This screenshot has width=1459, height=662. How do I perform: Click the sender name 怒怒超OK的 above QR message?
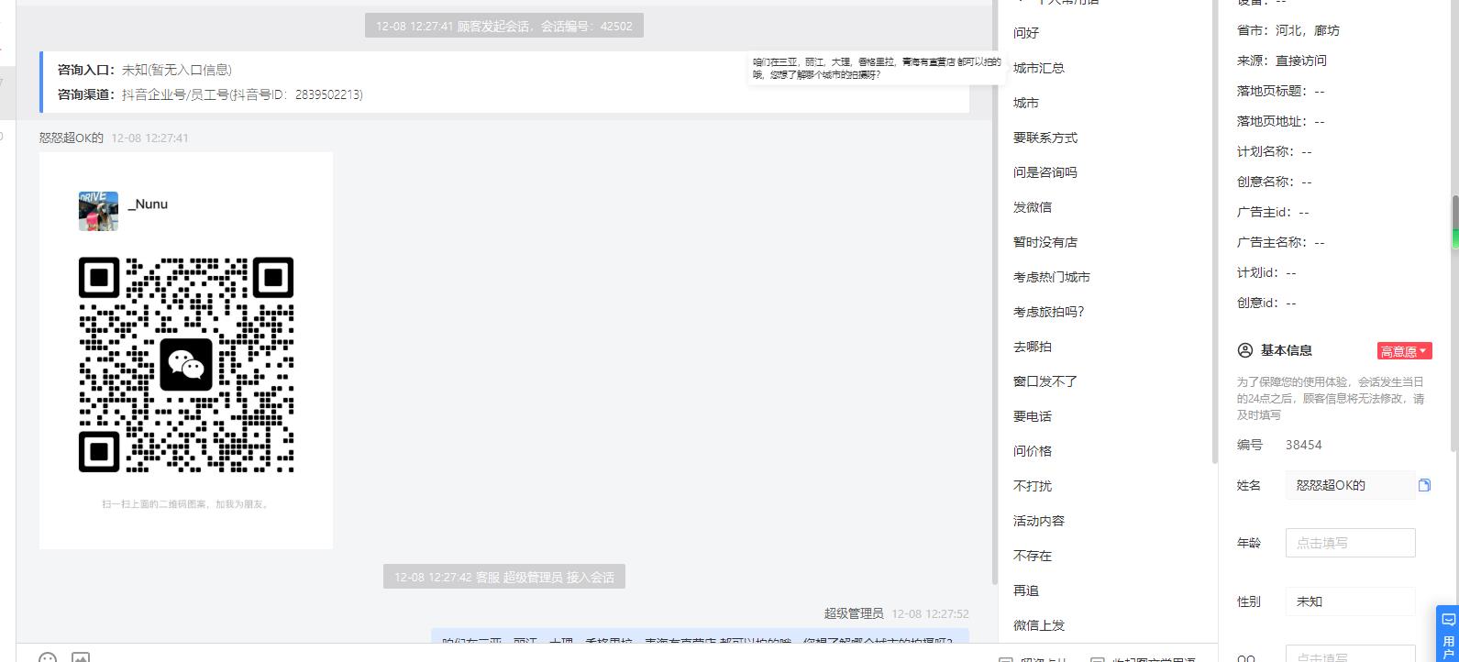(72, 138)
